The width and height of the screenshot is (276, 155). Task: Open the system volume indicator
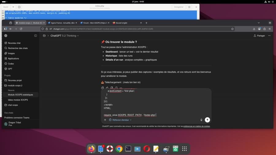tap(269, 2)
